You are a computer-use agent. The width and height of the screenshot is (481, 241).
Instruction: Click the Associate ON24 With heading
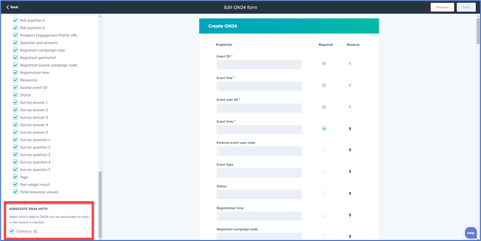tap(28, 209)
